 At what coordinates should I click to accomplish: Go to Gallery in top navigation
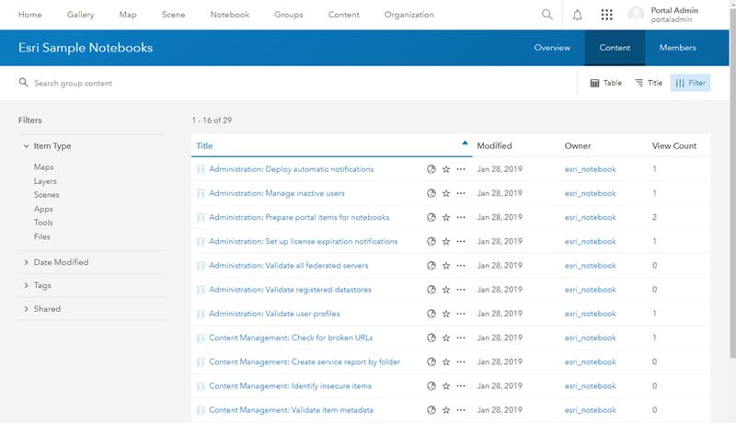(80, 15)
